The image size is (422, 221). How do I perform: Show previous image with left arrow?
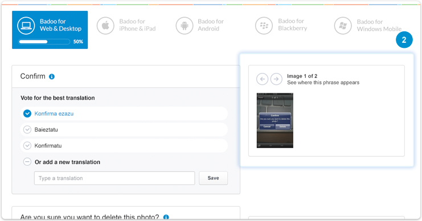(x=262, y=79)
